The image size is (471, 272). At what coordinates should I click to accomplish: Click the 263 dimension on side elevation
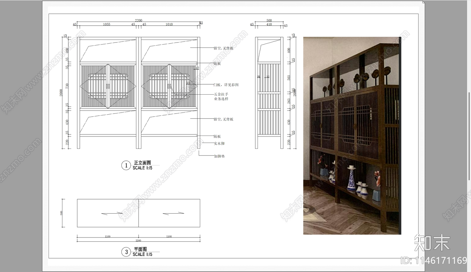pos(289,101)
